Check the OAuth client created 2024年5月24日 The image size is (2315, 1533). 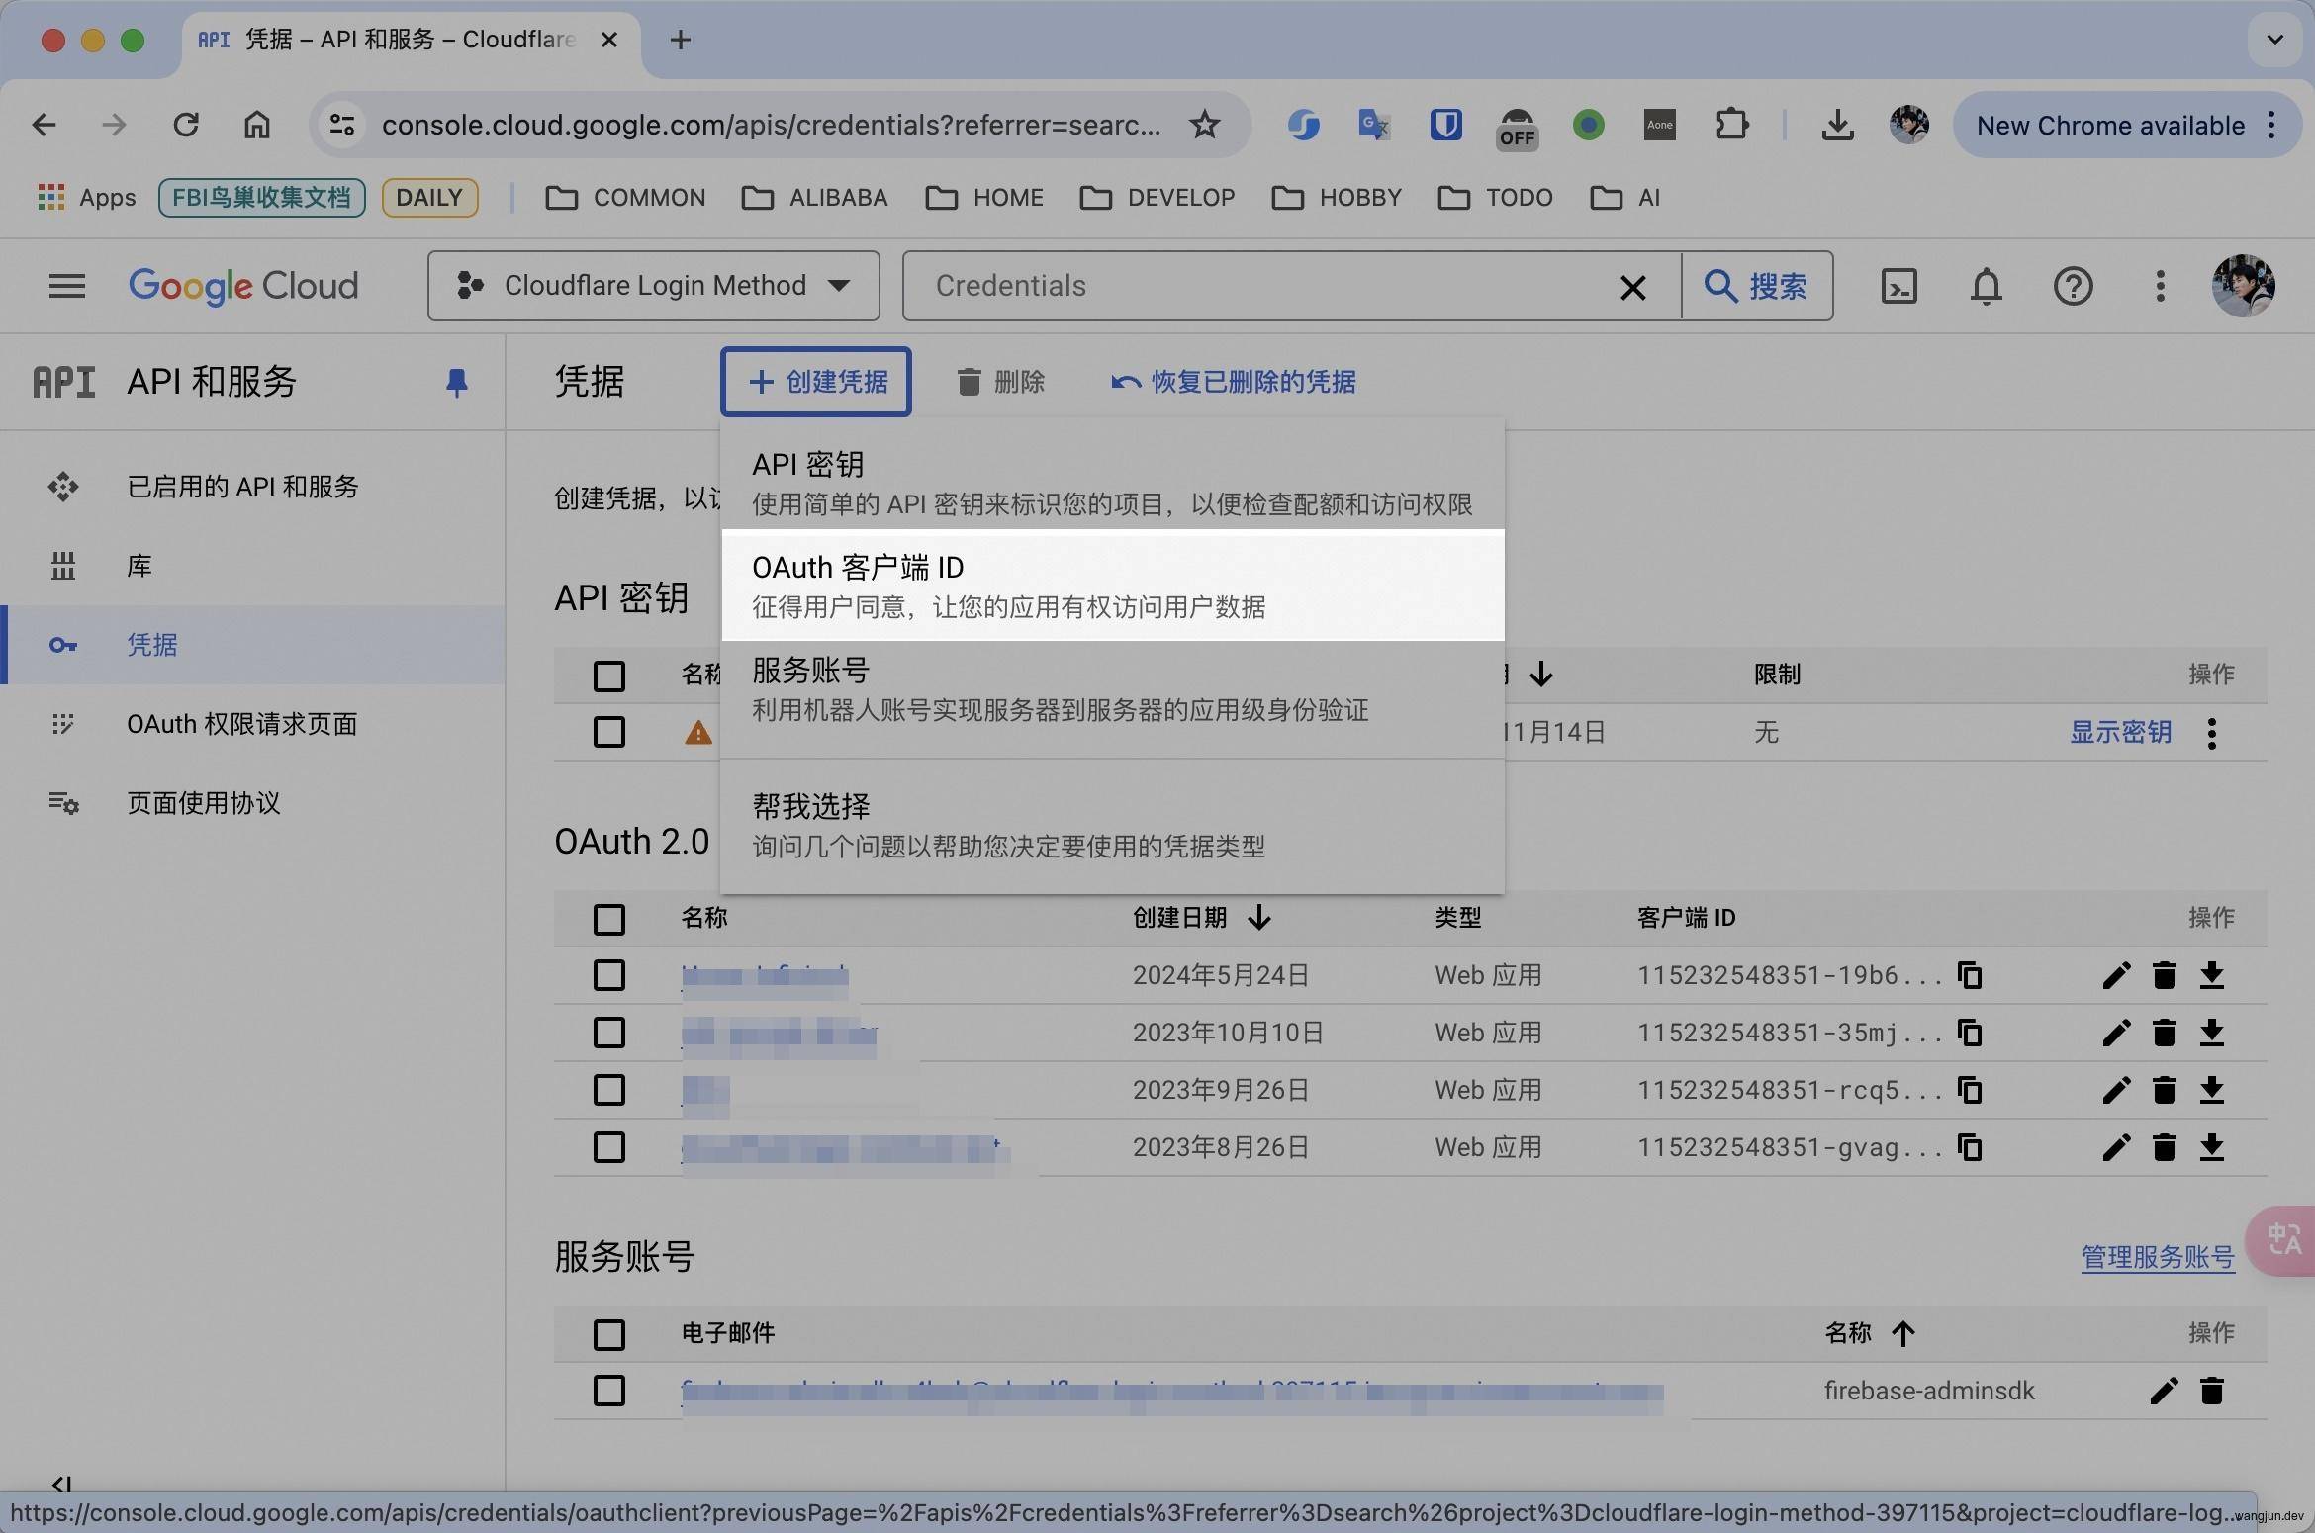[x=608, y=975]
